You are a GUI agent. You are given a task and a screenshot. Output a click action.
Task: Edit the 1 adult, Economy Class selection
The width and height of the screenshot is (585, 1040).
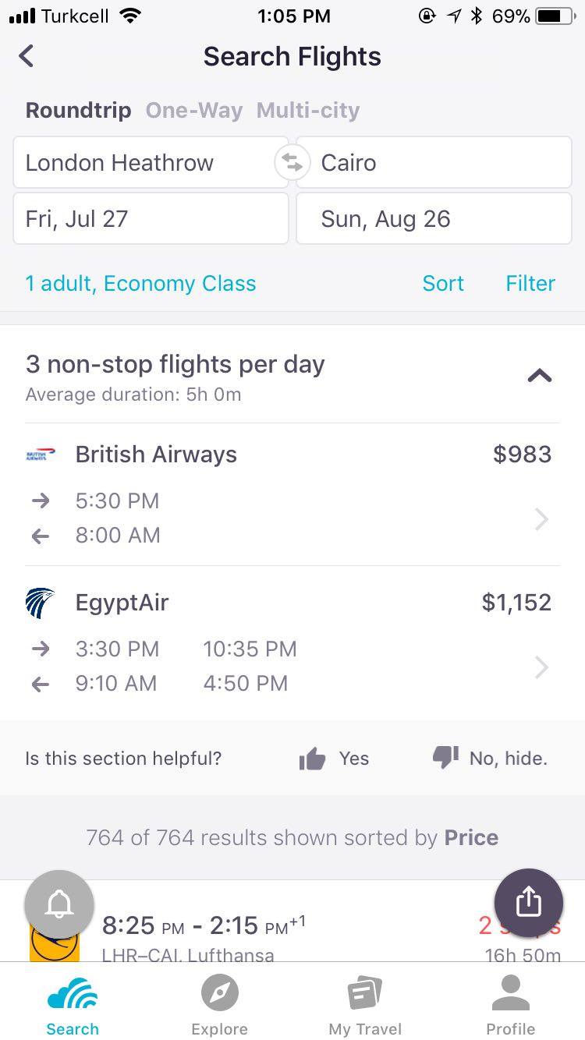tap(140, 283)
